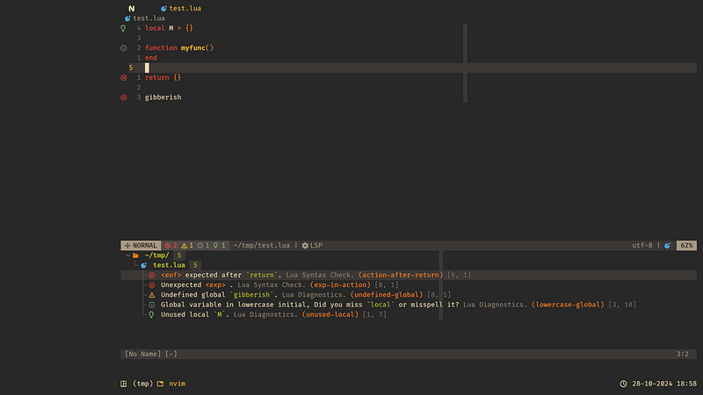The width and height of the screenshot is (703, 395).
Task: Click the diagnostics panel scrollbar
Action: 441,284
